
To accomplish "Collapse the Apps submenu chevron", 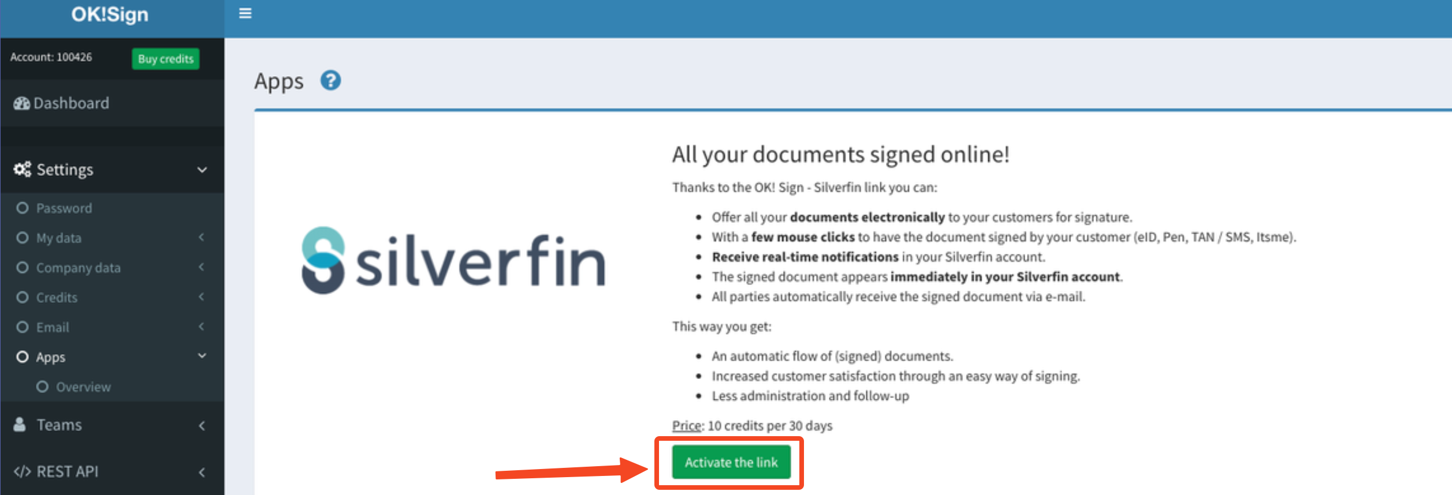I will [202, 356].
